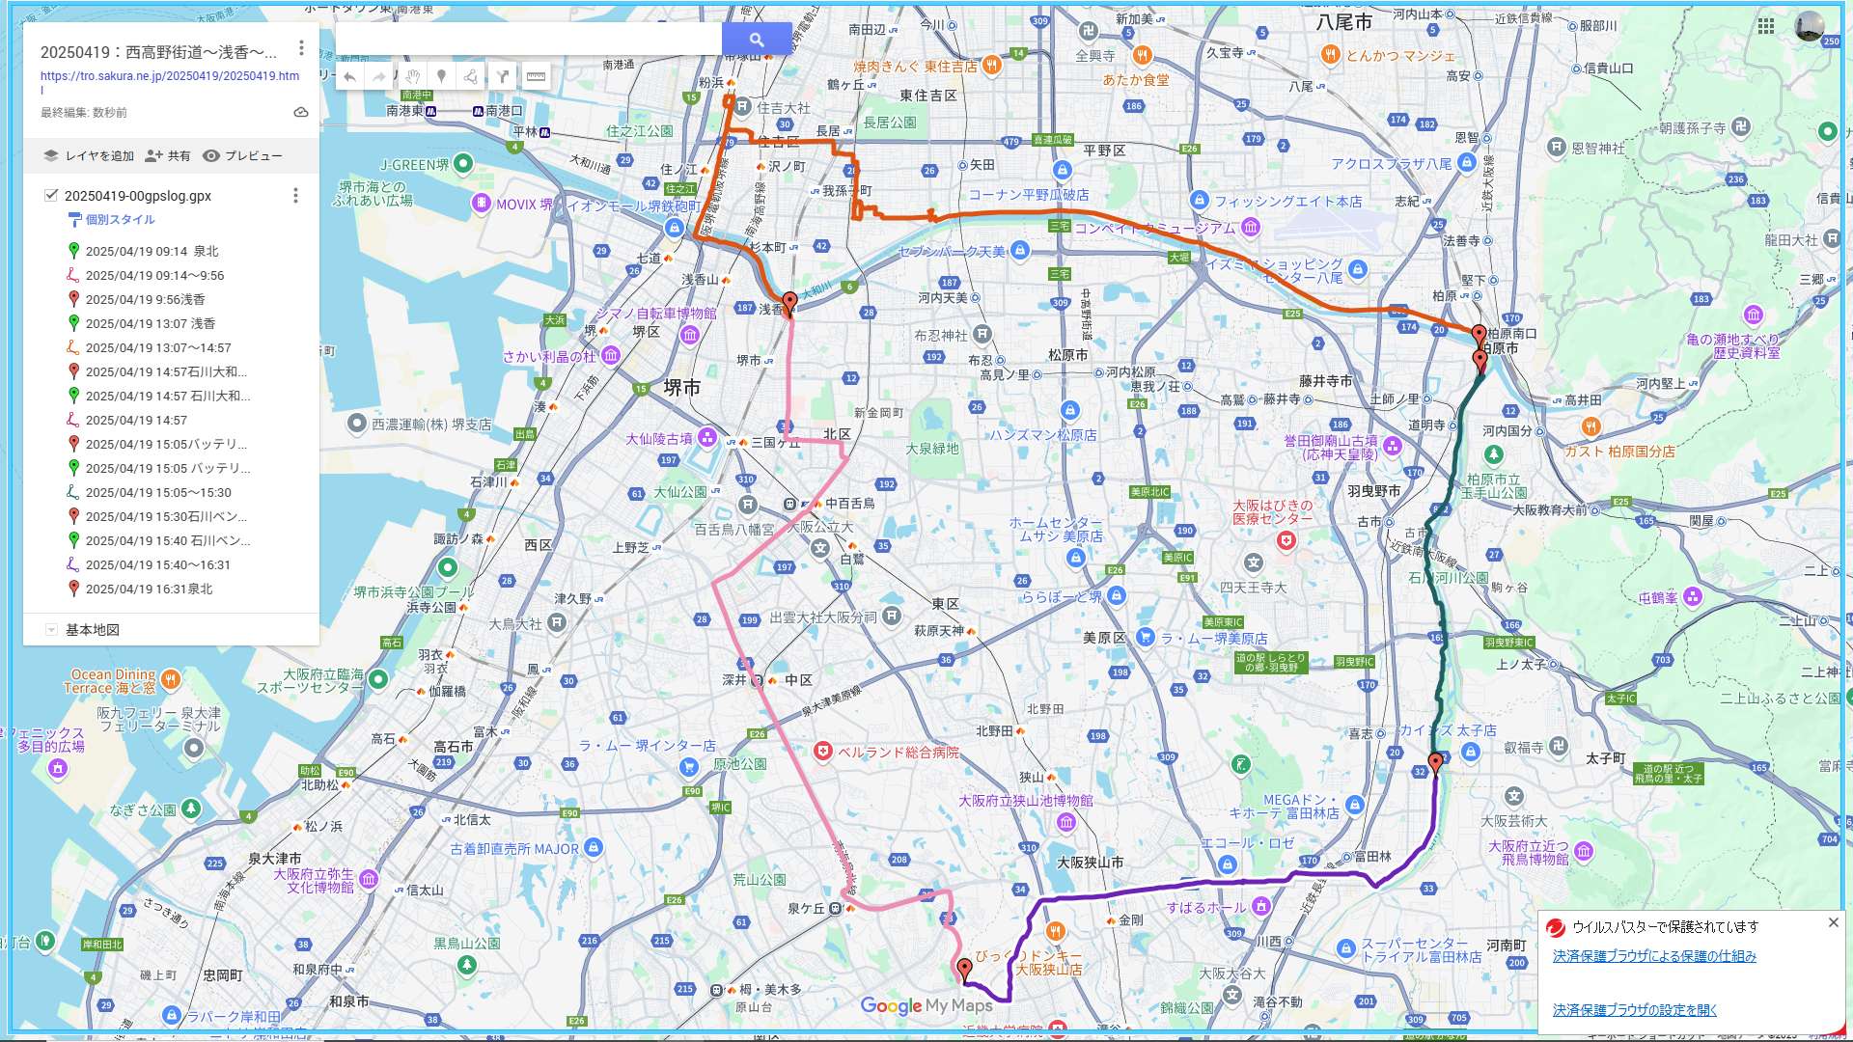Screen dimensions: 1853x1042
Task: Open gpslog layer three-dot options menu
Action: click(x=295, y=196)
